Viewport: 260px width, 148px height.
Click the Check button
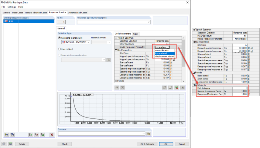pyautogui.click(x=65, y=144)
